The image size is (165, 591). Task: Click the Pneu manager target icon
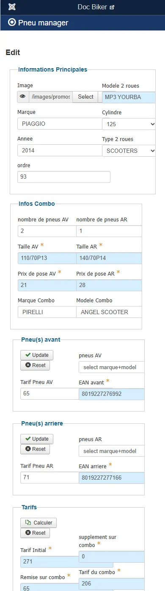click(x=12, y=23)
